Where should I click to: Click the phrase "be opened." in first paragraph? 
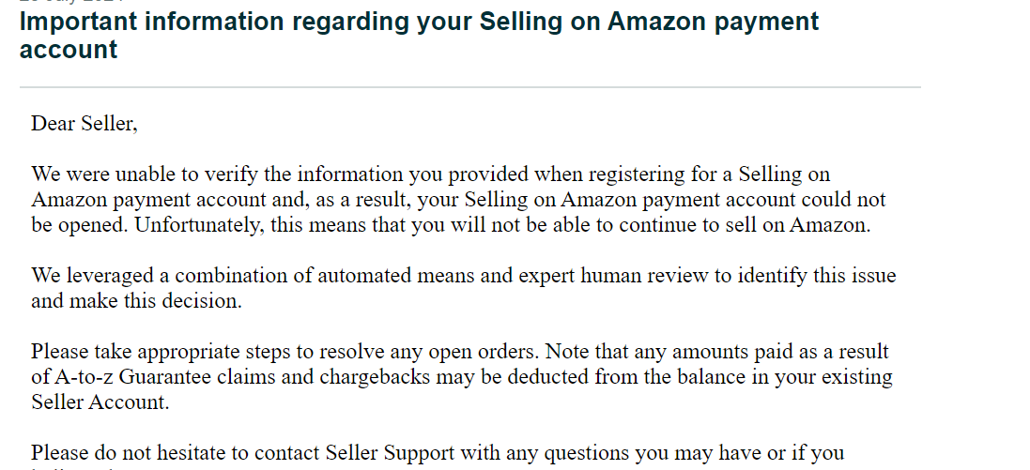80,225
